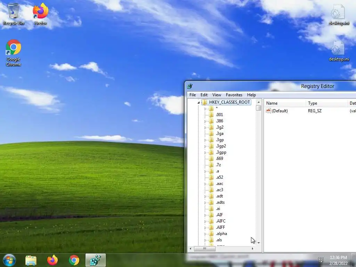
Task: Open the Recycle Bin desktop icon
Action: point(14,14)
